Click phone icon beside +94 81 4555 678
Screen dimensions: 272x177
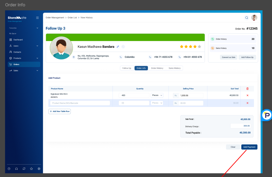(179, 57)
